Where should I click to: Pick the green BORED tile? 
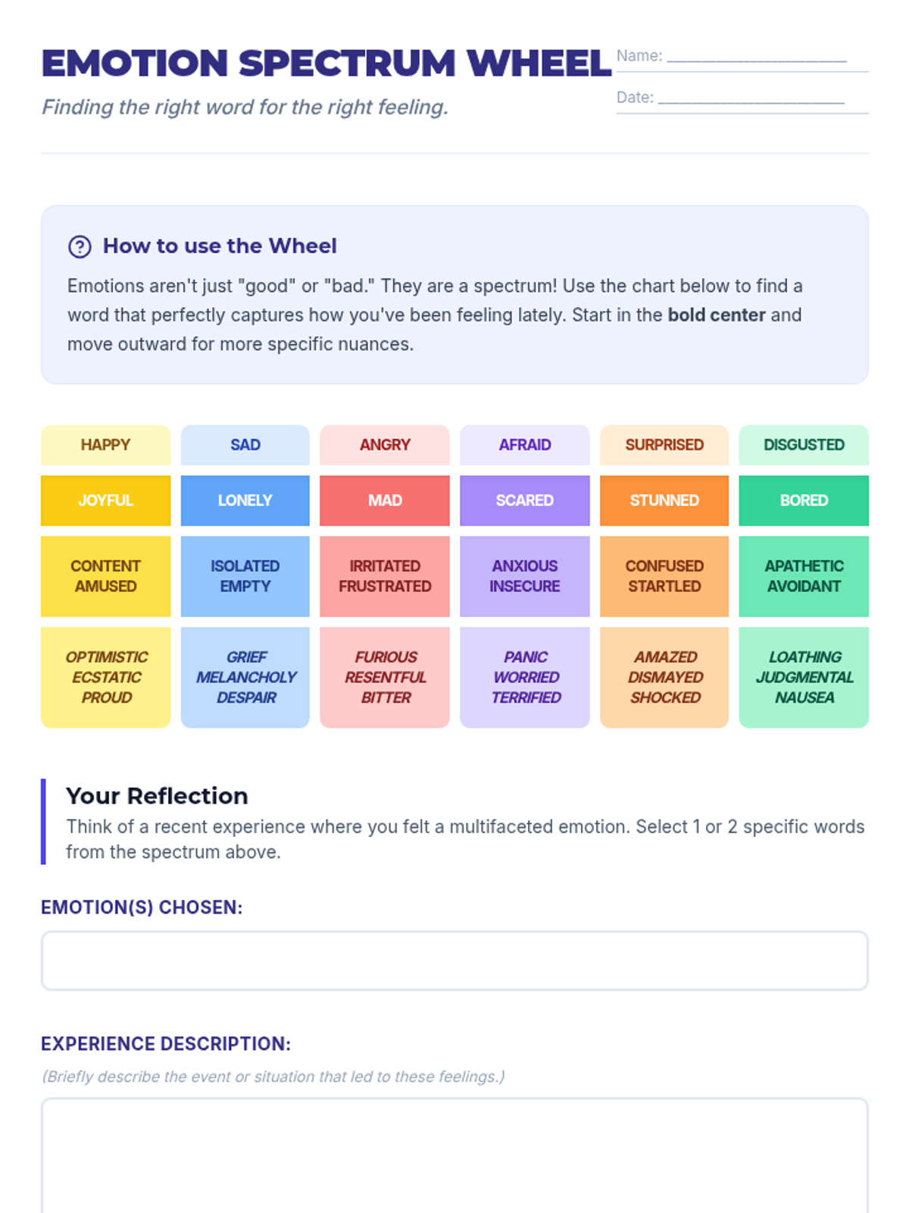pos(804,500)
